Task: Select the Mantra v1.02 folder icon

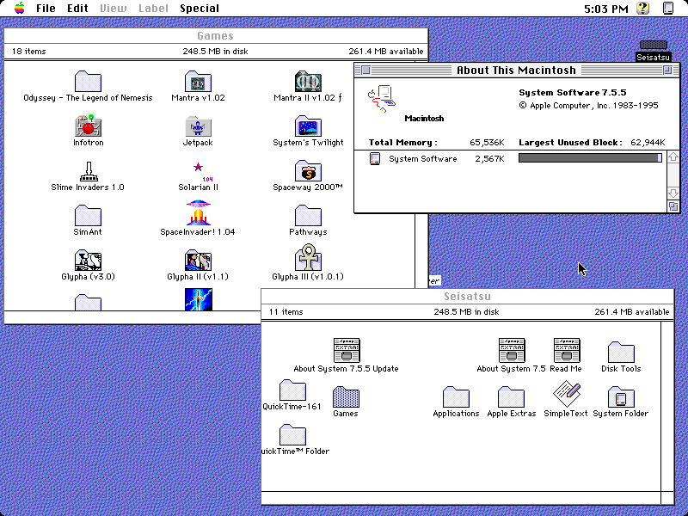Action: coord(198,82)
